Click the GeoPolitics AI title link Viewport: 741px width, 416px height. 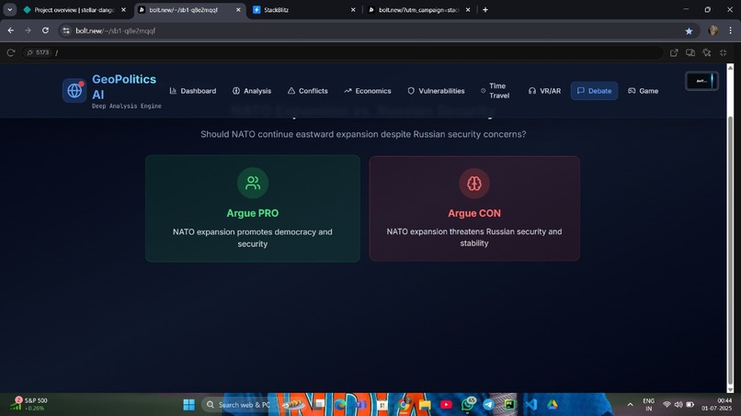[124, 86]
